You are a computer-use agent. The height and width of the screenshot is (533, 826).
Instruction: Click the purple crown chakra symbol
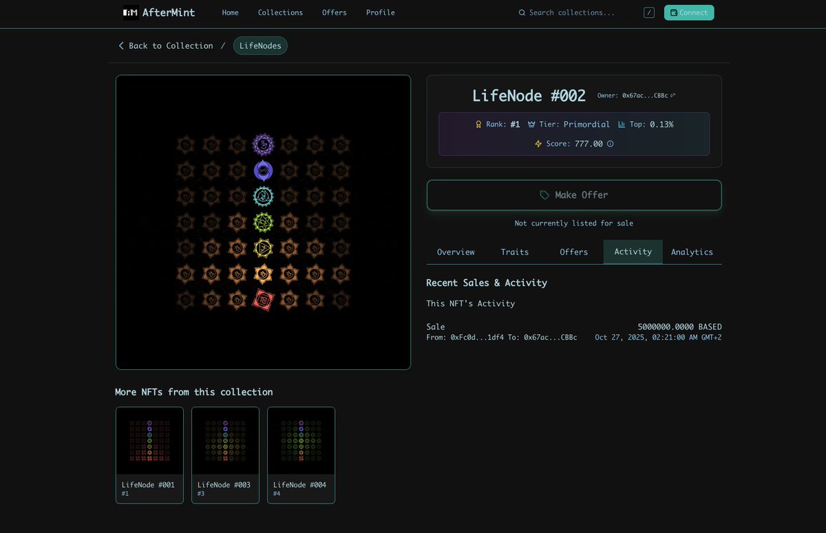tap(263, 144)
